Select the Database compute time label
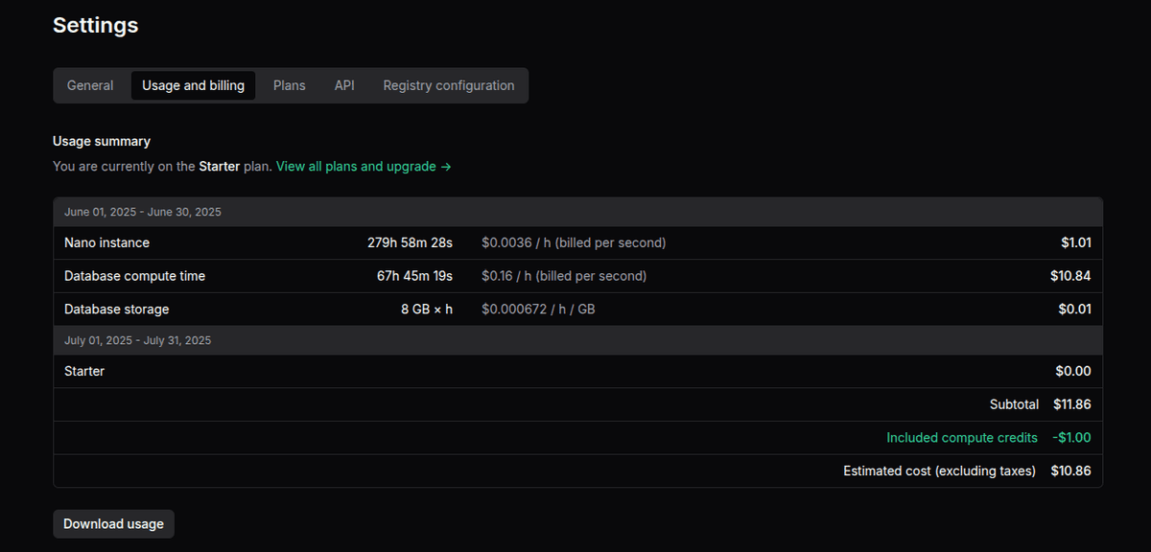1151x552 pixels. [134, 276]
